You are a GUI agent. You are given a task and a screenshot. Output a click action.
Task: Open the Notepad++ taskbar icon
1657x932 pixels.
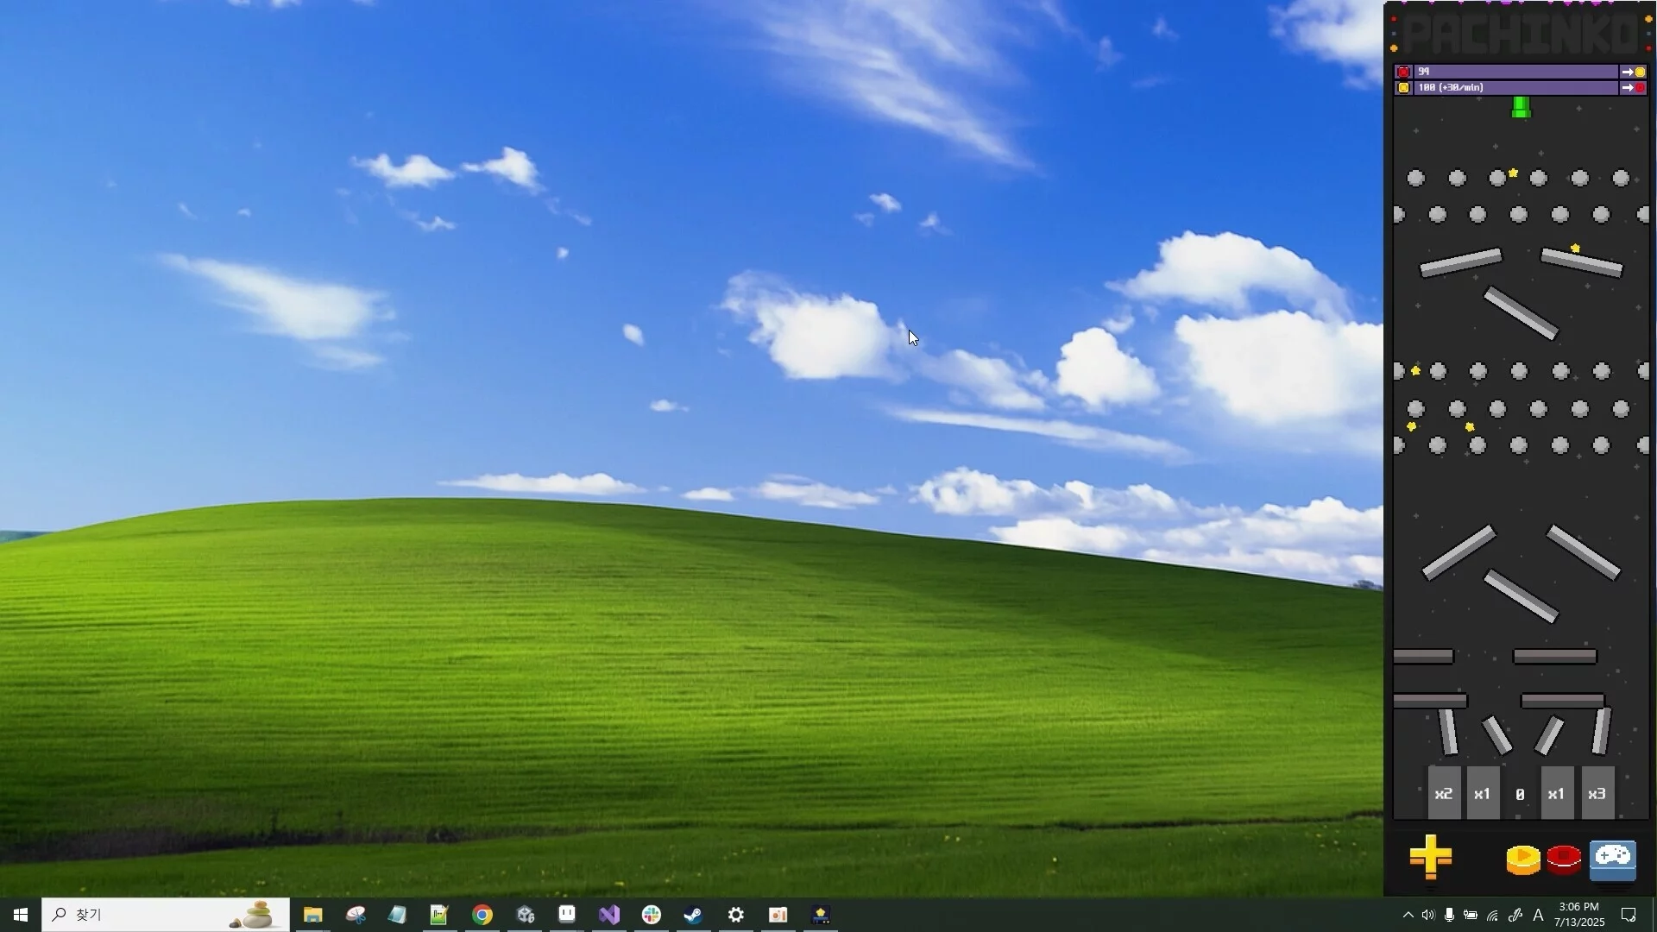point(439,915)
